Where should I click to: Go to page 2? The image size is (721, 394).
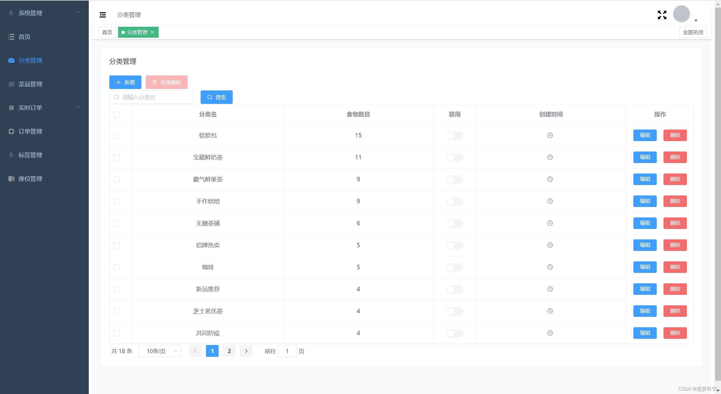point(229,351)
